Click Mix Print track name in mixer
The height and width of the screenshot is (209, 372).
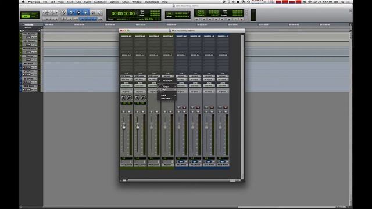coord(181,165)
